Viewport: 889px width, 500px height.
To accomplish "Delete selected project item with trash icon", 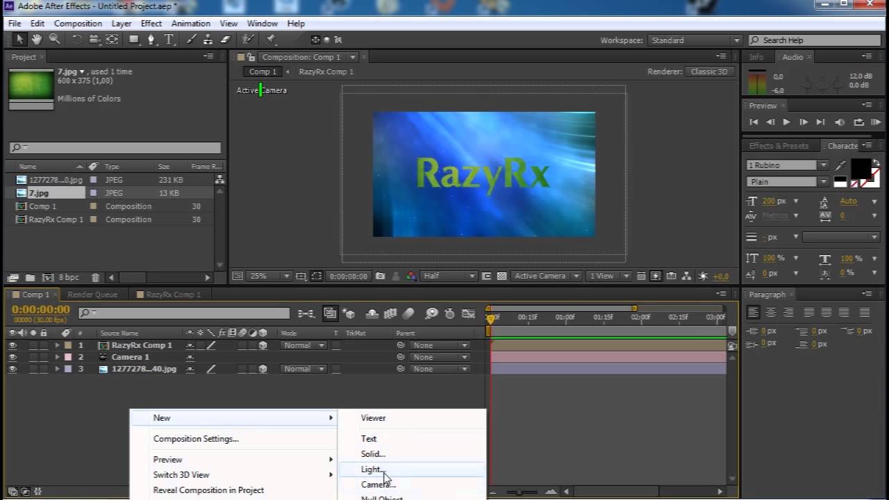I will tap(96, 278).
